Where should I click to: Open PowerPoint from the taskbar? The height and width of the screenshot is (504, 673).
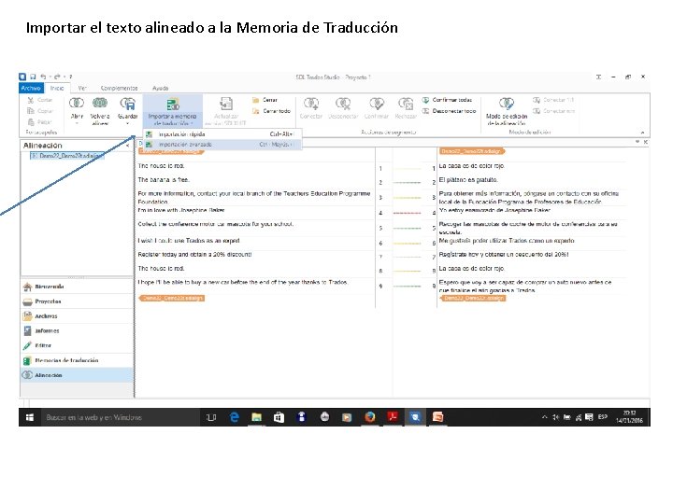(x=437, y=417)
